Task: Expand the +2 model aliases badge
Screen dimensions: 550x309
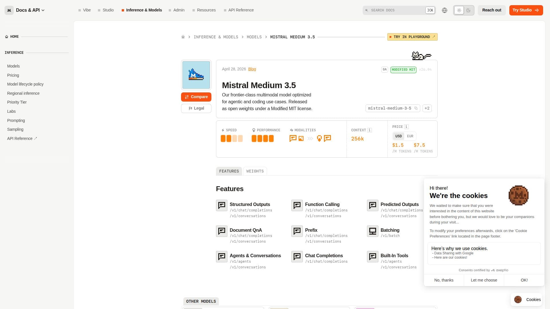Action: 427,108
